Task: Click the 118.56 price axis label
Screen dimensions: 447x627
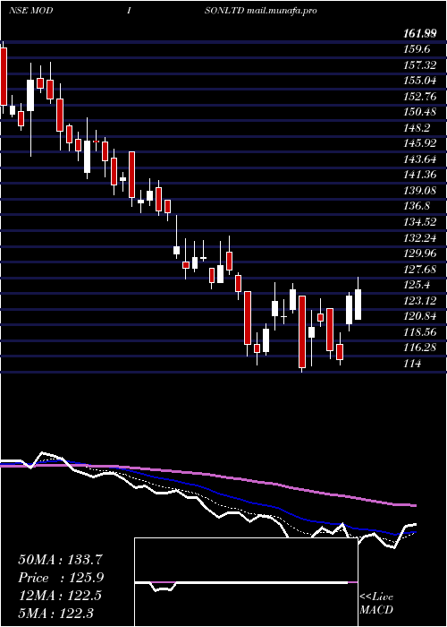Action: 421,332
